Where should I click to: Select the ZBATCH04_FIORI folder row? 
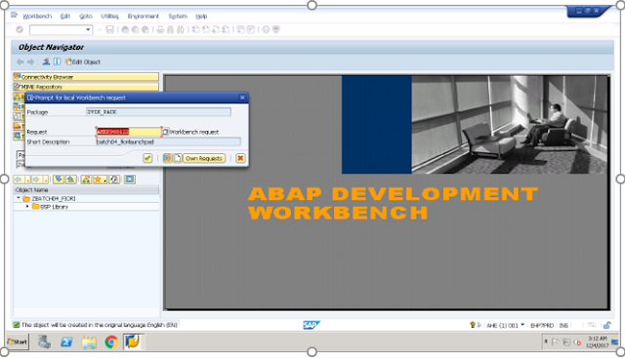pos(86,198)
